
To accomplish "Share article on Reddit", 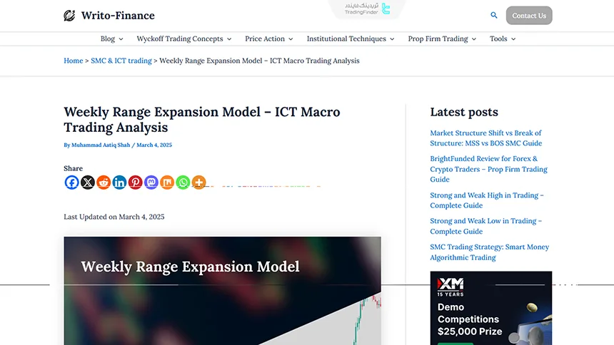I will click(104, 182).
